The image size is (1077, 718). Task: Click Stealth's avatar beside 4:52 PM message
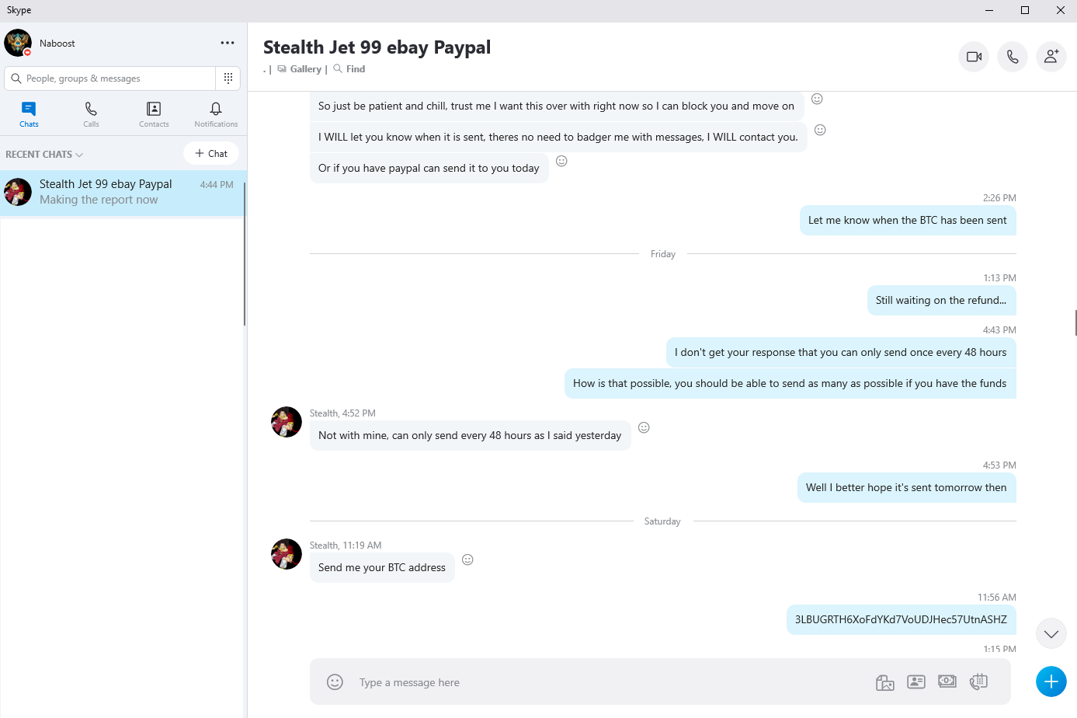(287, 422)
